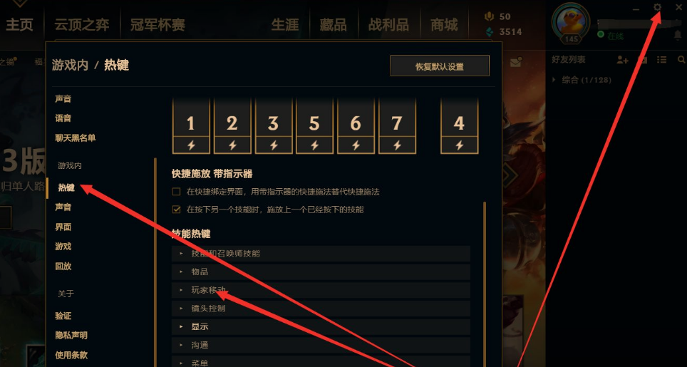Click the 恢复默认设置 button

[440, 66]
